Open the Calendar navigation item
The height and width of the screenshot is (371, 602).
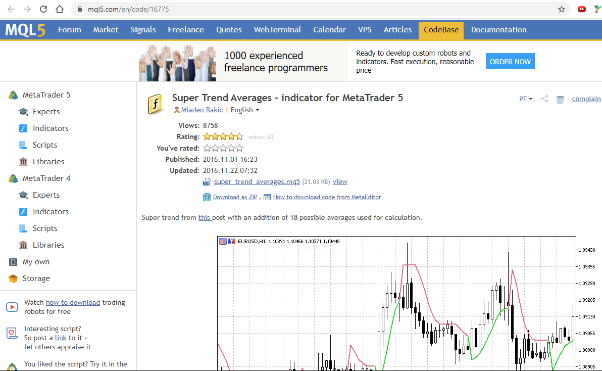coord(329,30)
